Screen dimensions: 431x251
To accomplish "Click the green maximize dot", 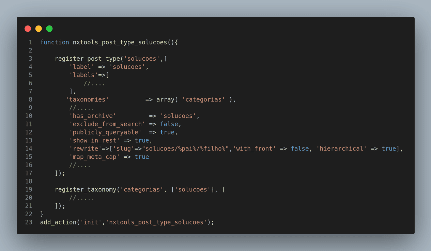I will pyautogui.click(x=49, y=29).
